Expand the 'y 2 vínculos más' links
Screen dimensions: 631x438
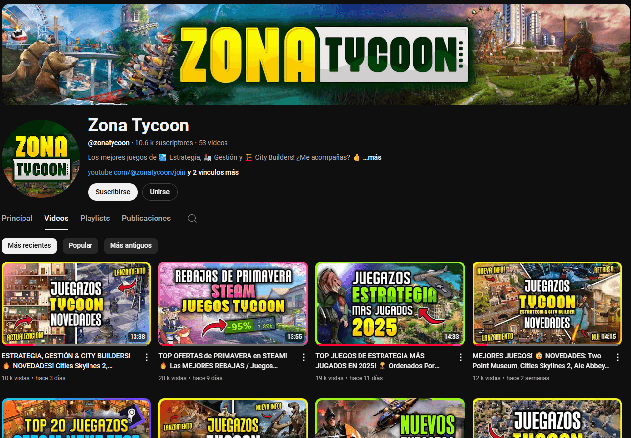point(213,172)
